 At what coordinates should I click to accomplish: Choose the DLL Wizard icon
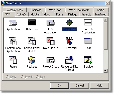69,41
